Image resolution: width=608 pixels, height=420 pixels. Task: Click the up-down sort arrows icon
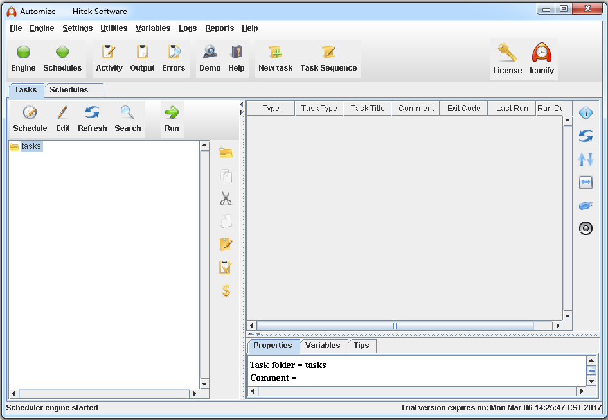point(586,159)
